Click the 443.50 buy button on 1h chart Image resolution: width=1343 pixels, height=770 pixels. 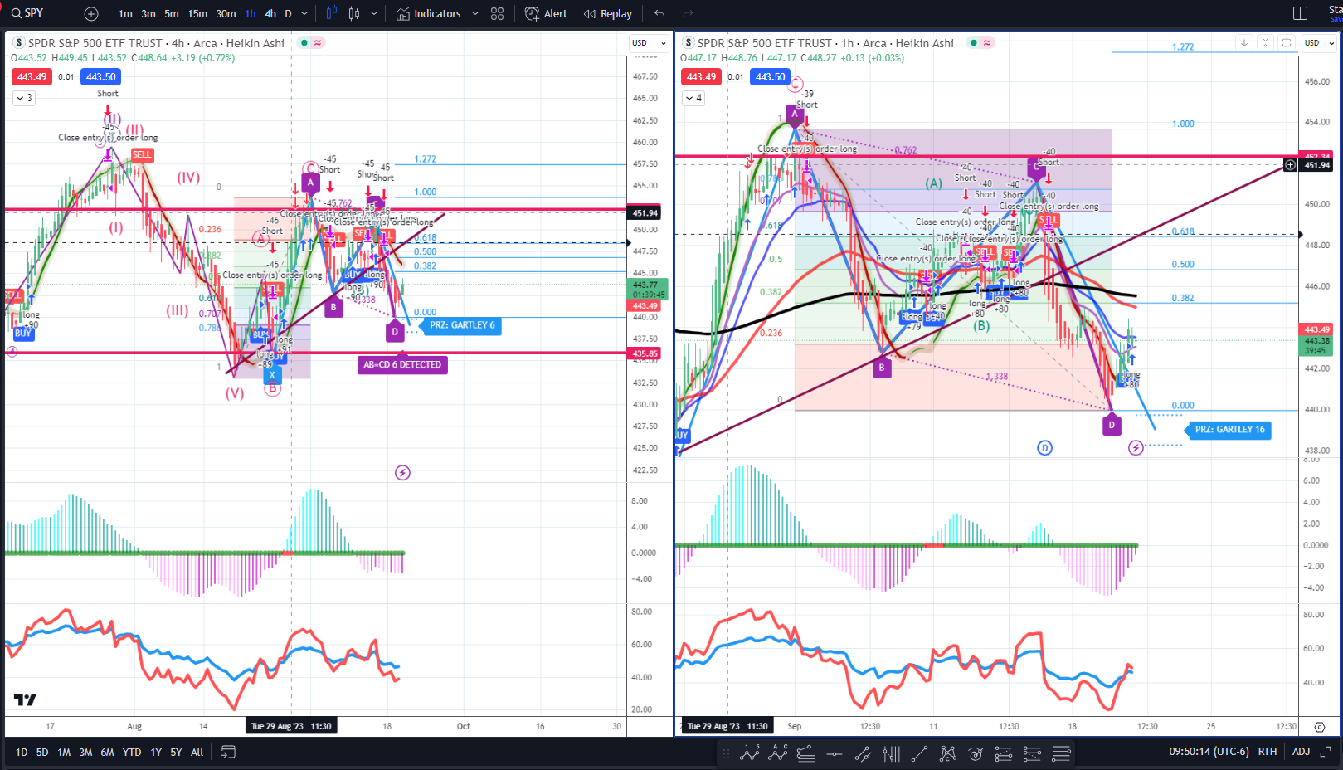(x=770, y=77)
